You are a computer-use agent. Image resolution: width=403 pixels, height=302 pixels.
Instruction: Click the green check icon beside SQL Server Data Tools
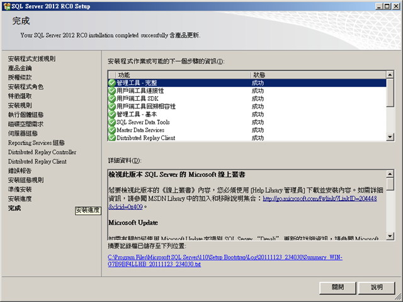tap(112, 122)
